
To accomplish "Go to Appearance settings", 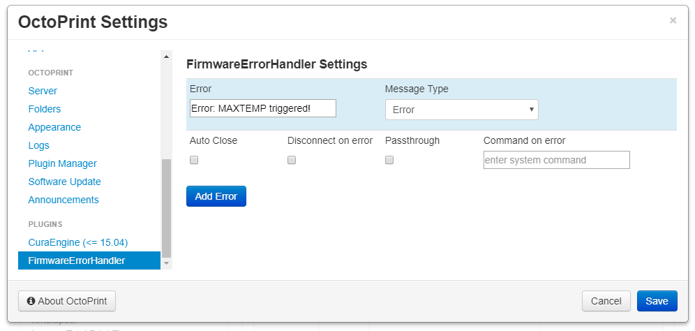I will (54, 127).
